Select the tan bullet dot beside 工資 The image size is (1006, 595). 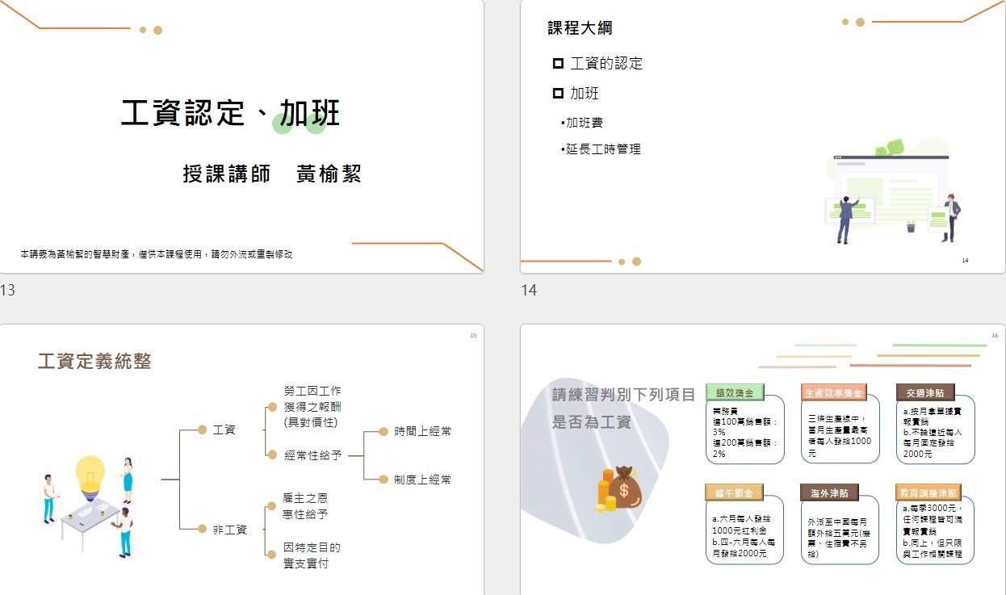[203, 430]
